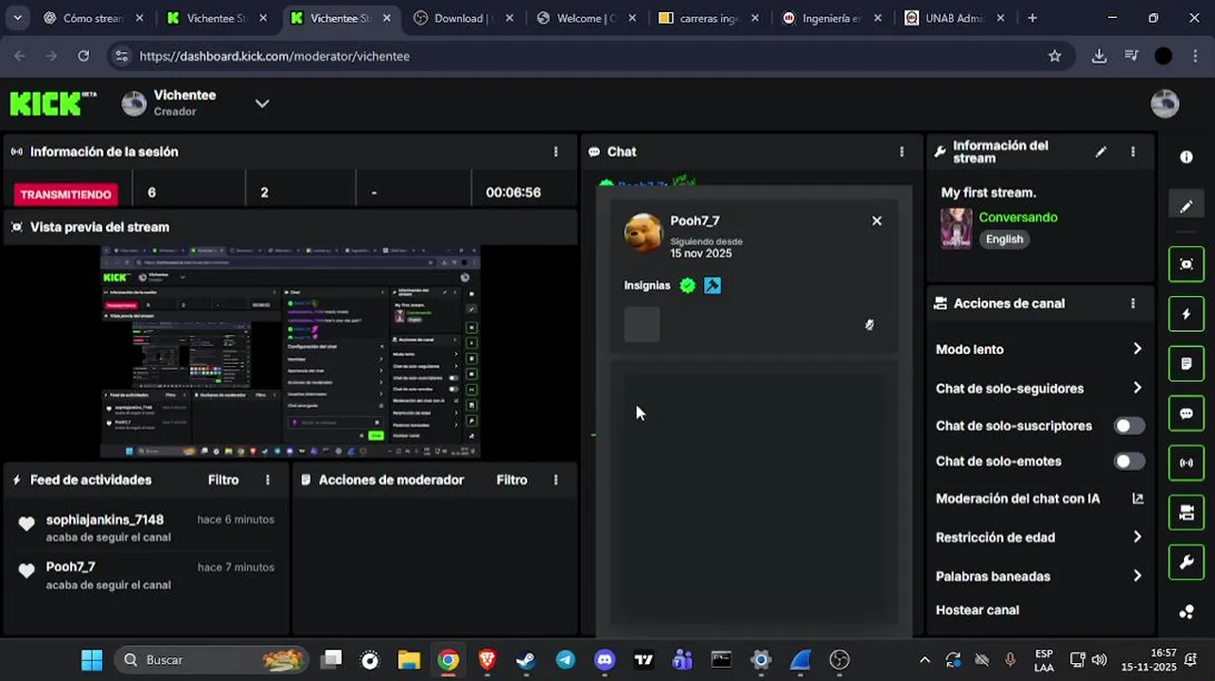Toggle stream preview widget in right sidebar
This screenshot has width=1215, height=681.
pos(1187,264)
